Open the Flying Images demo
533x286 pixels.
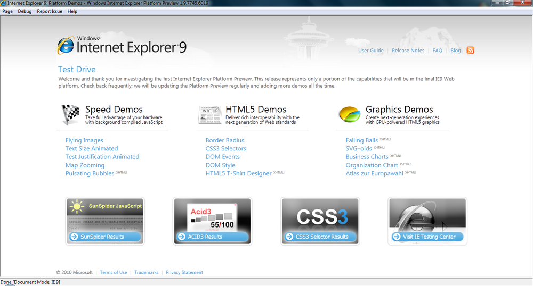[x=84, y=140]
